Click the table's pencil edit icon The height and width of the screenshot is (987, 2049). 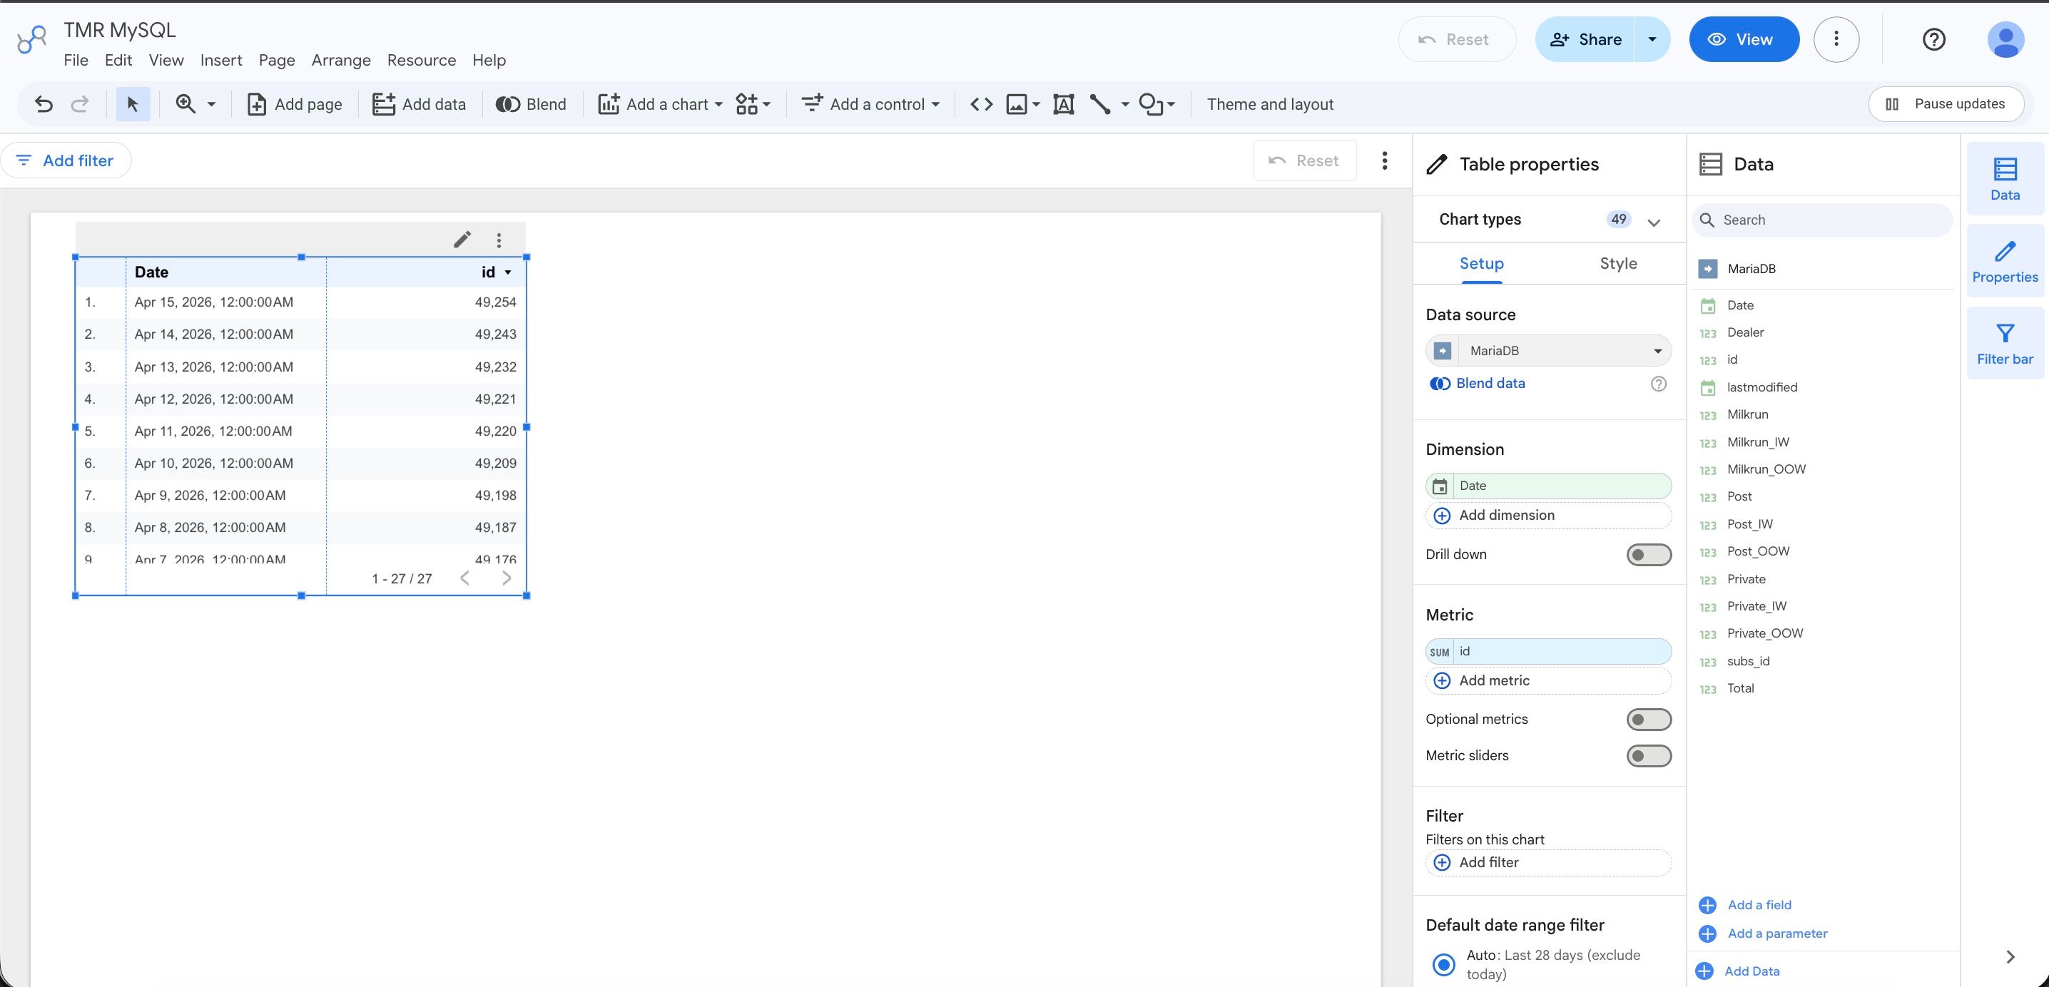coord(462,240)
